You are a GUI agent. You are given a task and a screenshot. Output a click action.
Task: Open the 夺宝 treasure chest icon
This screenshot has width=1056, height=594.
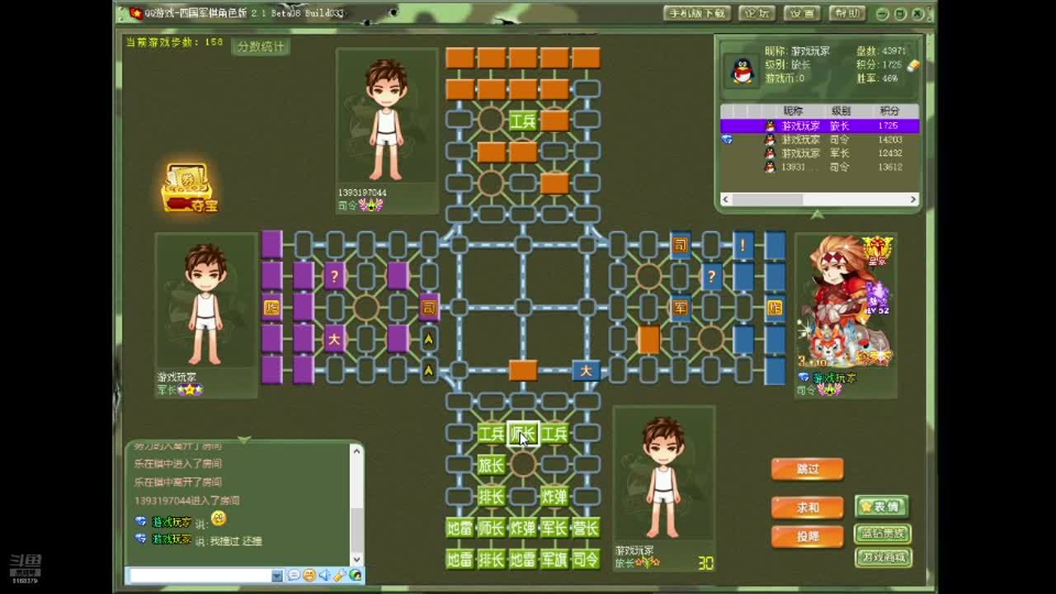tap(188, 188)
